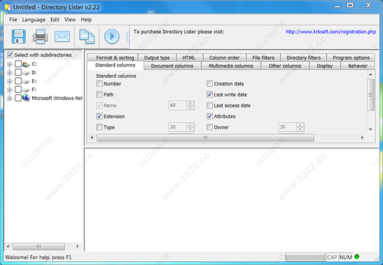Click the Save floppy disk icon
383x265 pixels.
(x=19, y=36)
